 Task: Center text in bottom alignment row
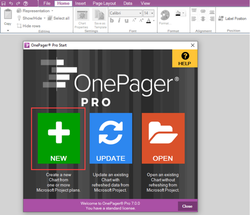pos(203,19)
